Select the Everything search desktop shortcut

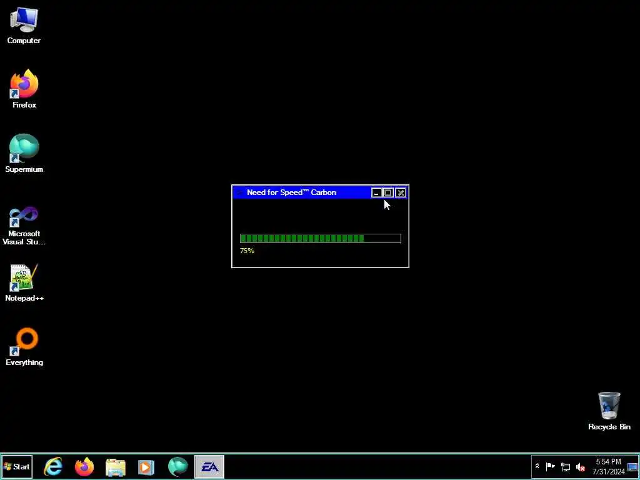tap(24, 347)
